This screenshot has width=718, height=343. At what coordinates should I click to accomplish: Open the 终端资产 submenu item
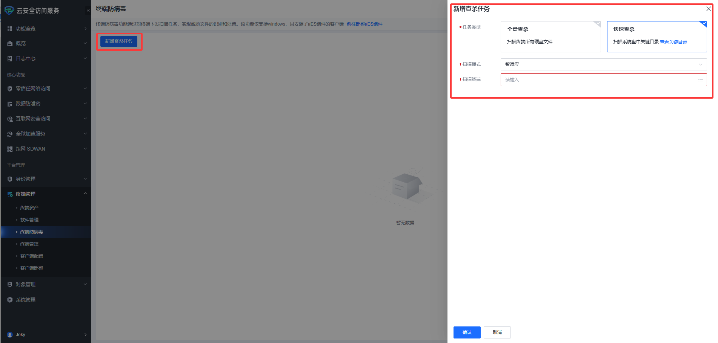pos(29,208)
